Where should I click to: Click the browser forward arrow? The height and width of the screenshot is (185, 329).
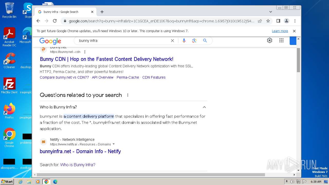point(47,21)
